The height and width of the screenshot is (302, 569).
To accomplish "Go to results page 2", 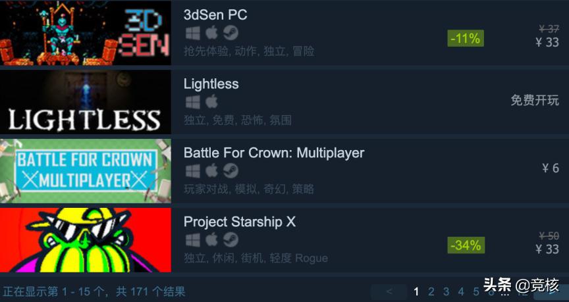I will click(431, 291).
